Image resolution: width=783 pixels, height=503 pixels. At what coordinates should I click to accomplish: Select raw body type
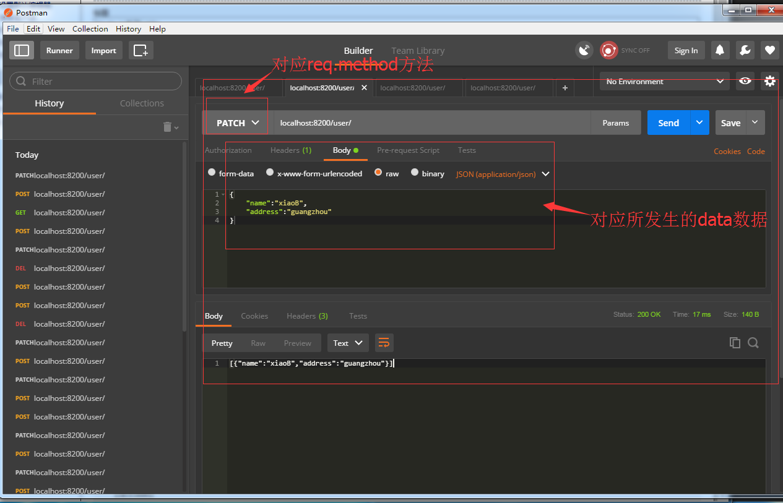[x=378, y=173]
